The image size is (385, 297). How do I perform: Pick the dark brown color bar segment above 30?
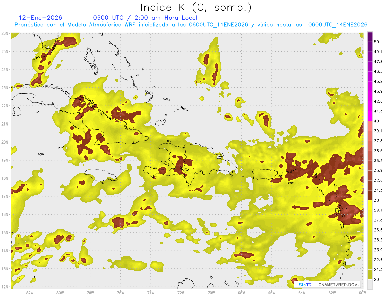(x=370, y=195)
